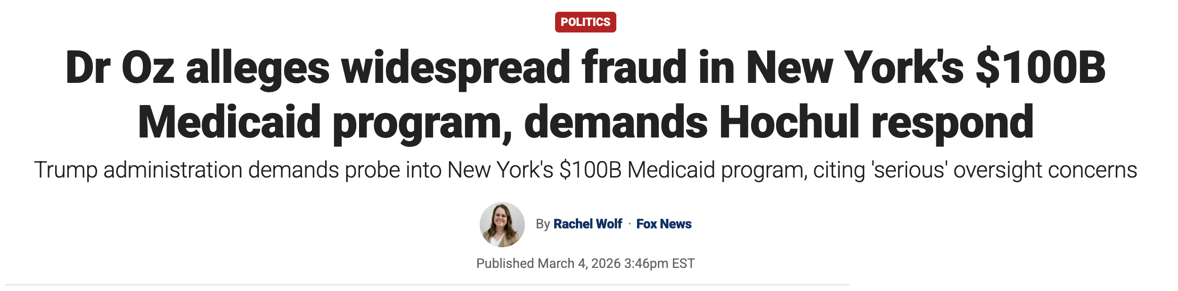The height and width of the screenshot is (291, 1178).
Task: Open the Rachel Wolf author link
Action: [588, 224]
